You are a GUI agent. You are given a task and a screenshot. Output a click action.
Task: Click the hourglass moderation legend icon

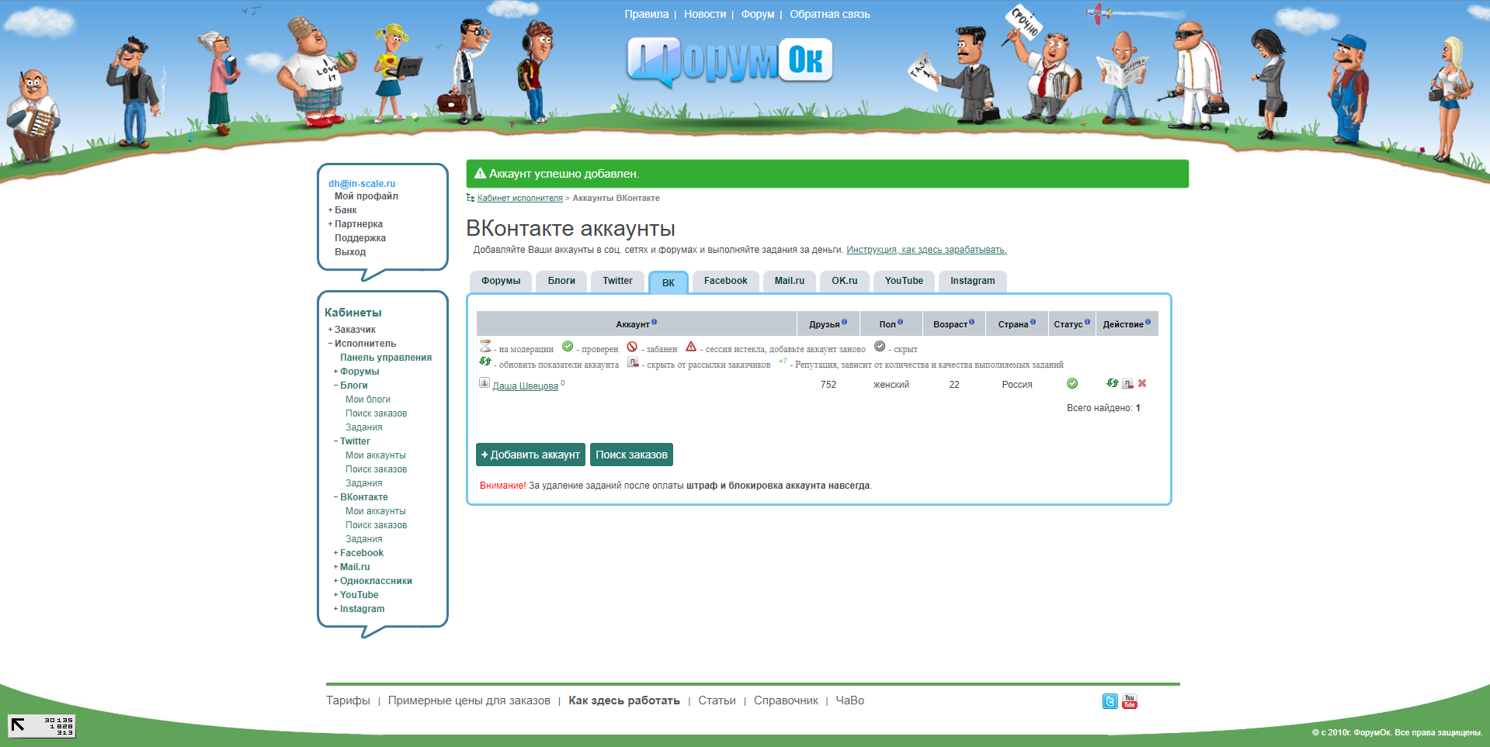[x=485, y=346]
